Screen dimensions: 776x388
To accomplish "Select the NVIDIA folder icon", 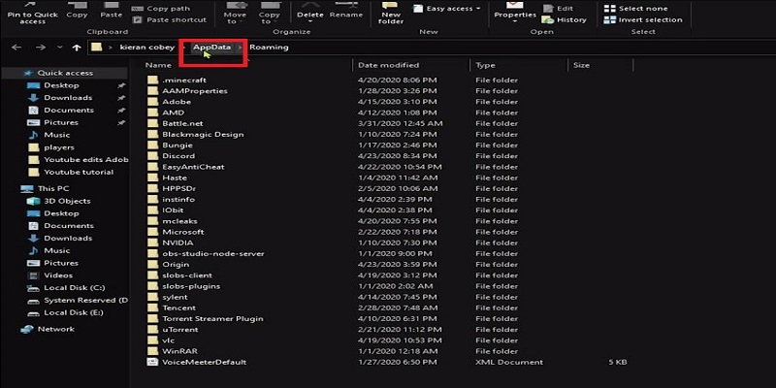I will click(152, 242).
